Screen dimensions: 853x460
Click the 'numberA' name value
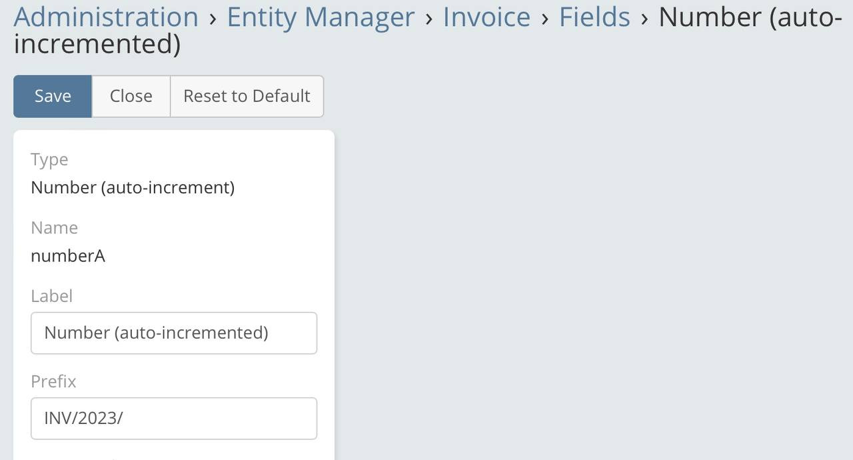pyautogui.click(x=68, y=256)
